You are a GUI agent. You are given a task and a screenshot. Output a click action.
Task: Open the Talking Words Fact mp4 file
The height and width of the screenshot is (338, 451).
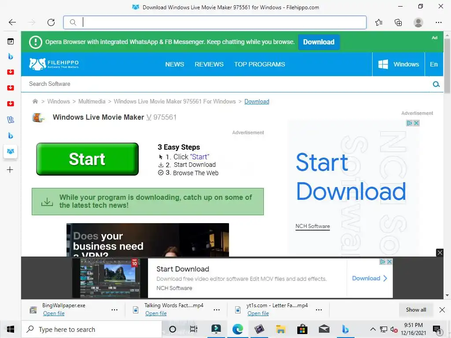[155, 313]
